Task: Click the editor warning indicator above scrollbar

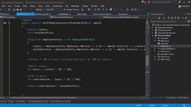Action: (x=147, y=23)
